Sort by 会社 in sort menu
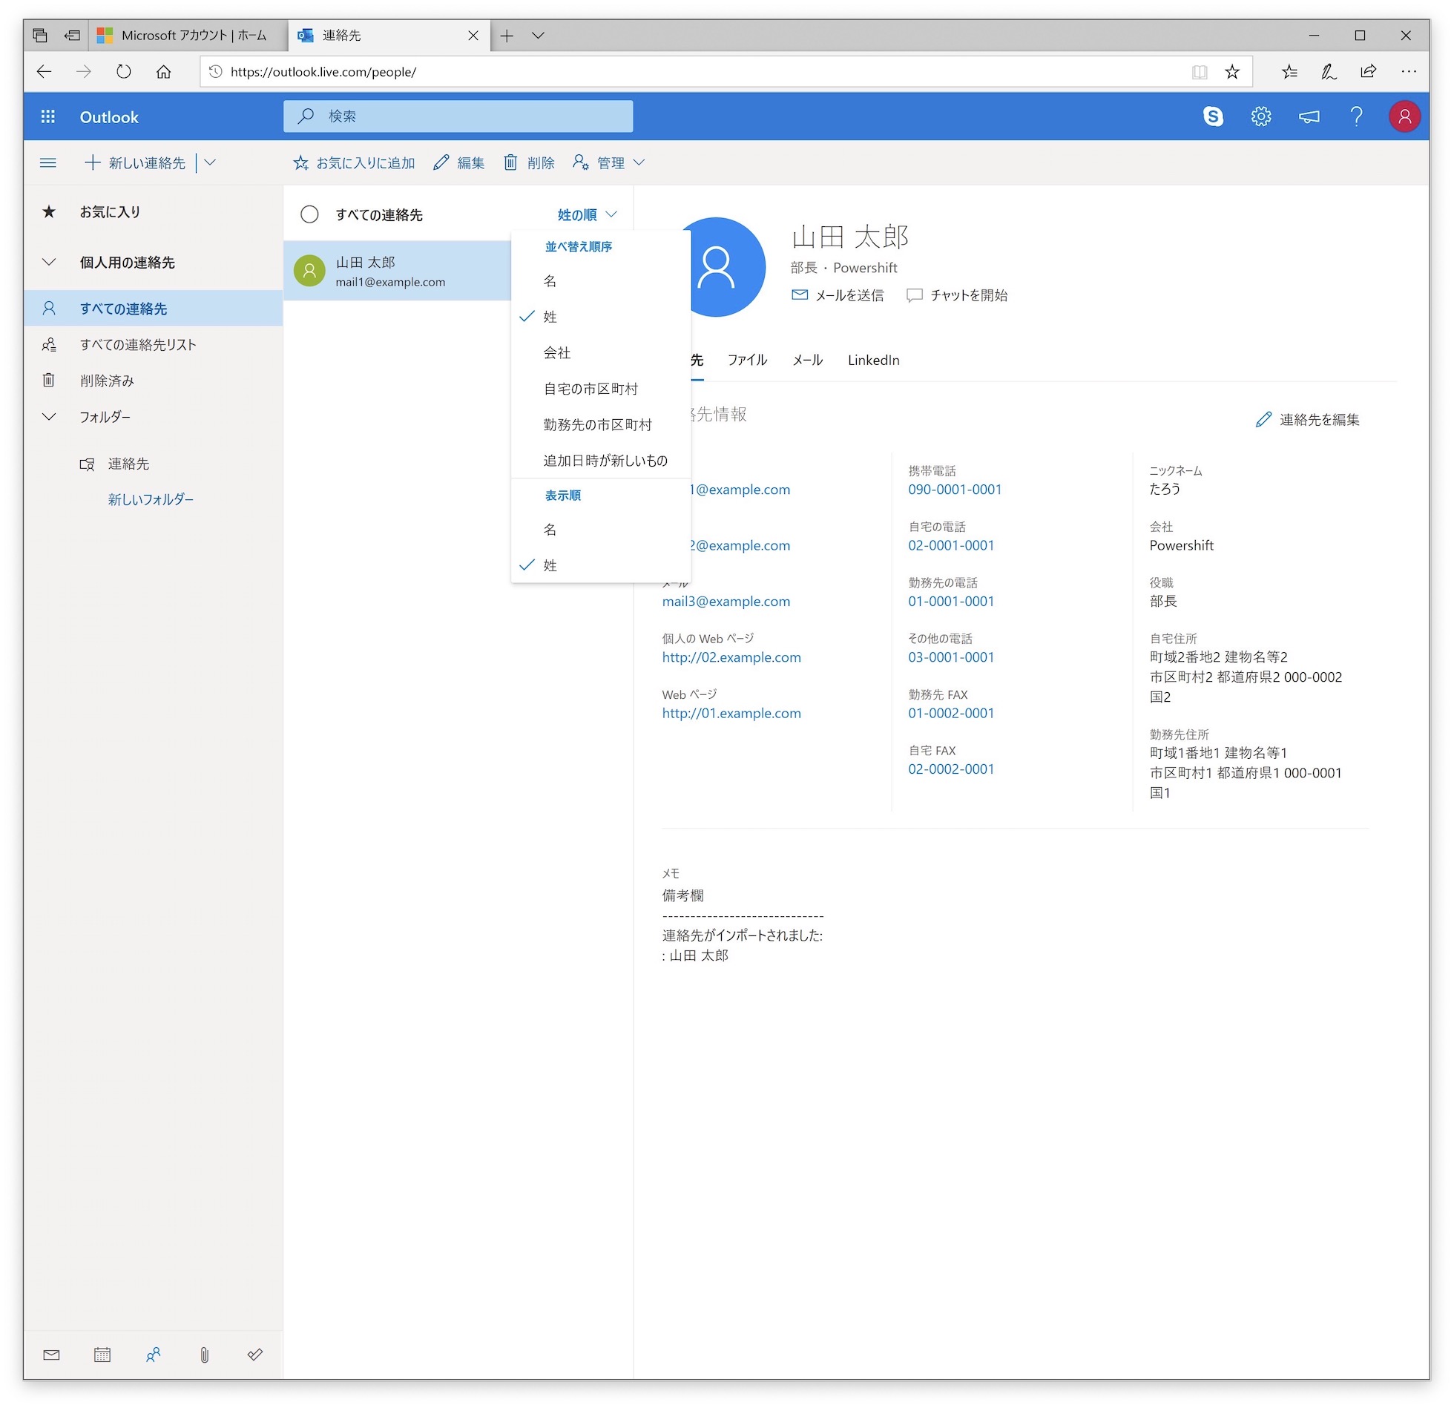 556,352
